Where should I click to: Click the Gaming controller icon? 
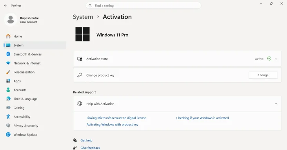coord(8,108)
